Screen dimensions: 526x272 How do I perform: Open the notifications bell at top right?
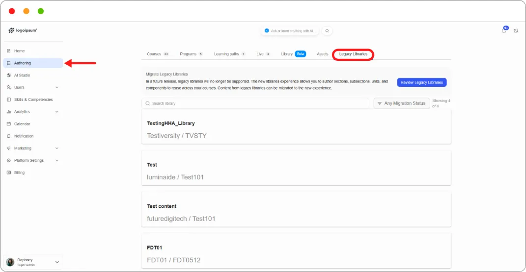pyautogui.click(x=504, y=30)
